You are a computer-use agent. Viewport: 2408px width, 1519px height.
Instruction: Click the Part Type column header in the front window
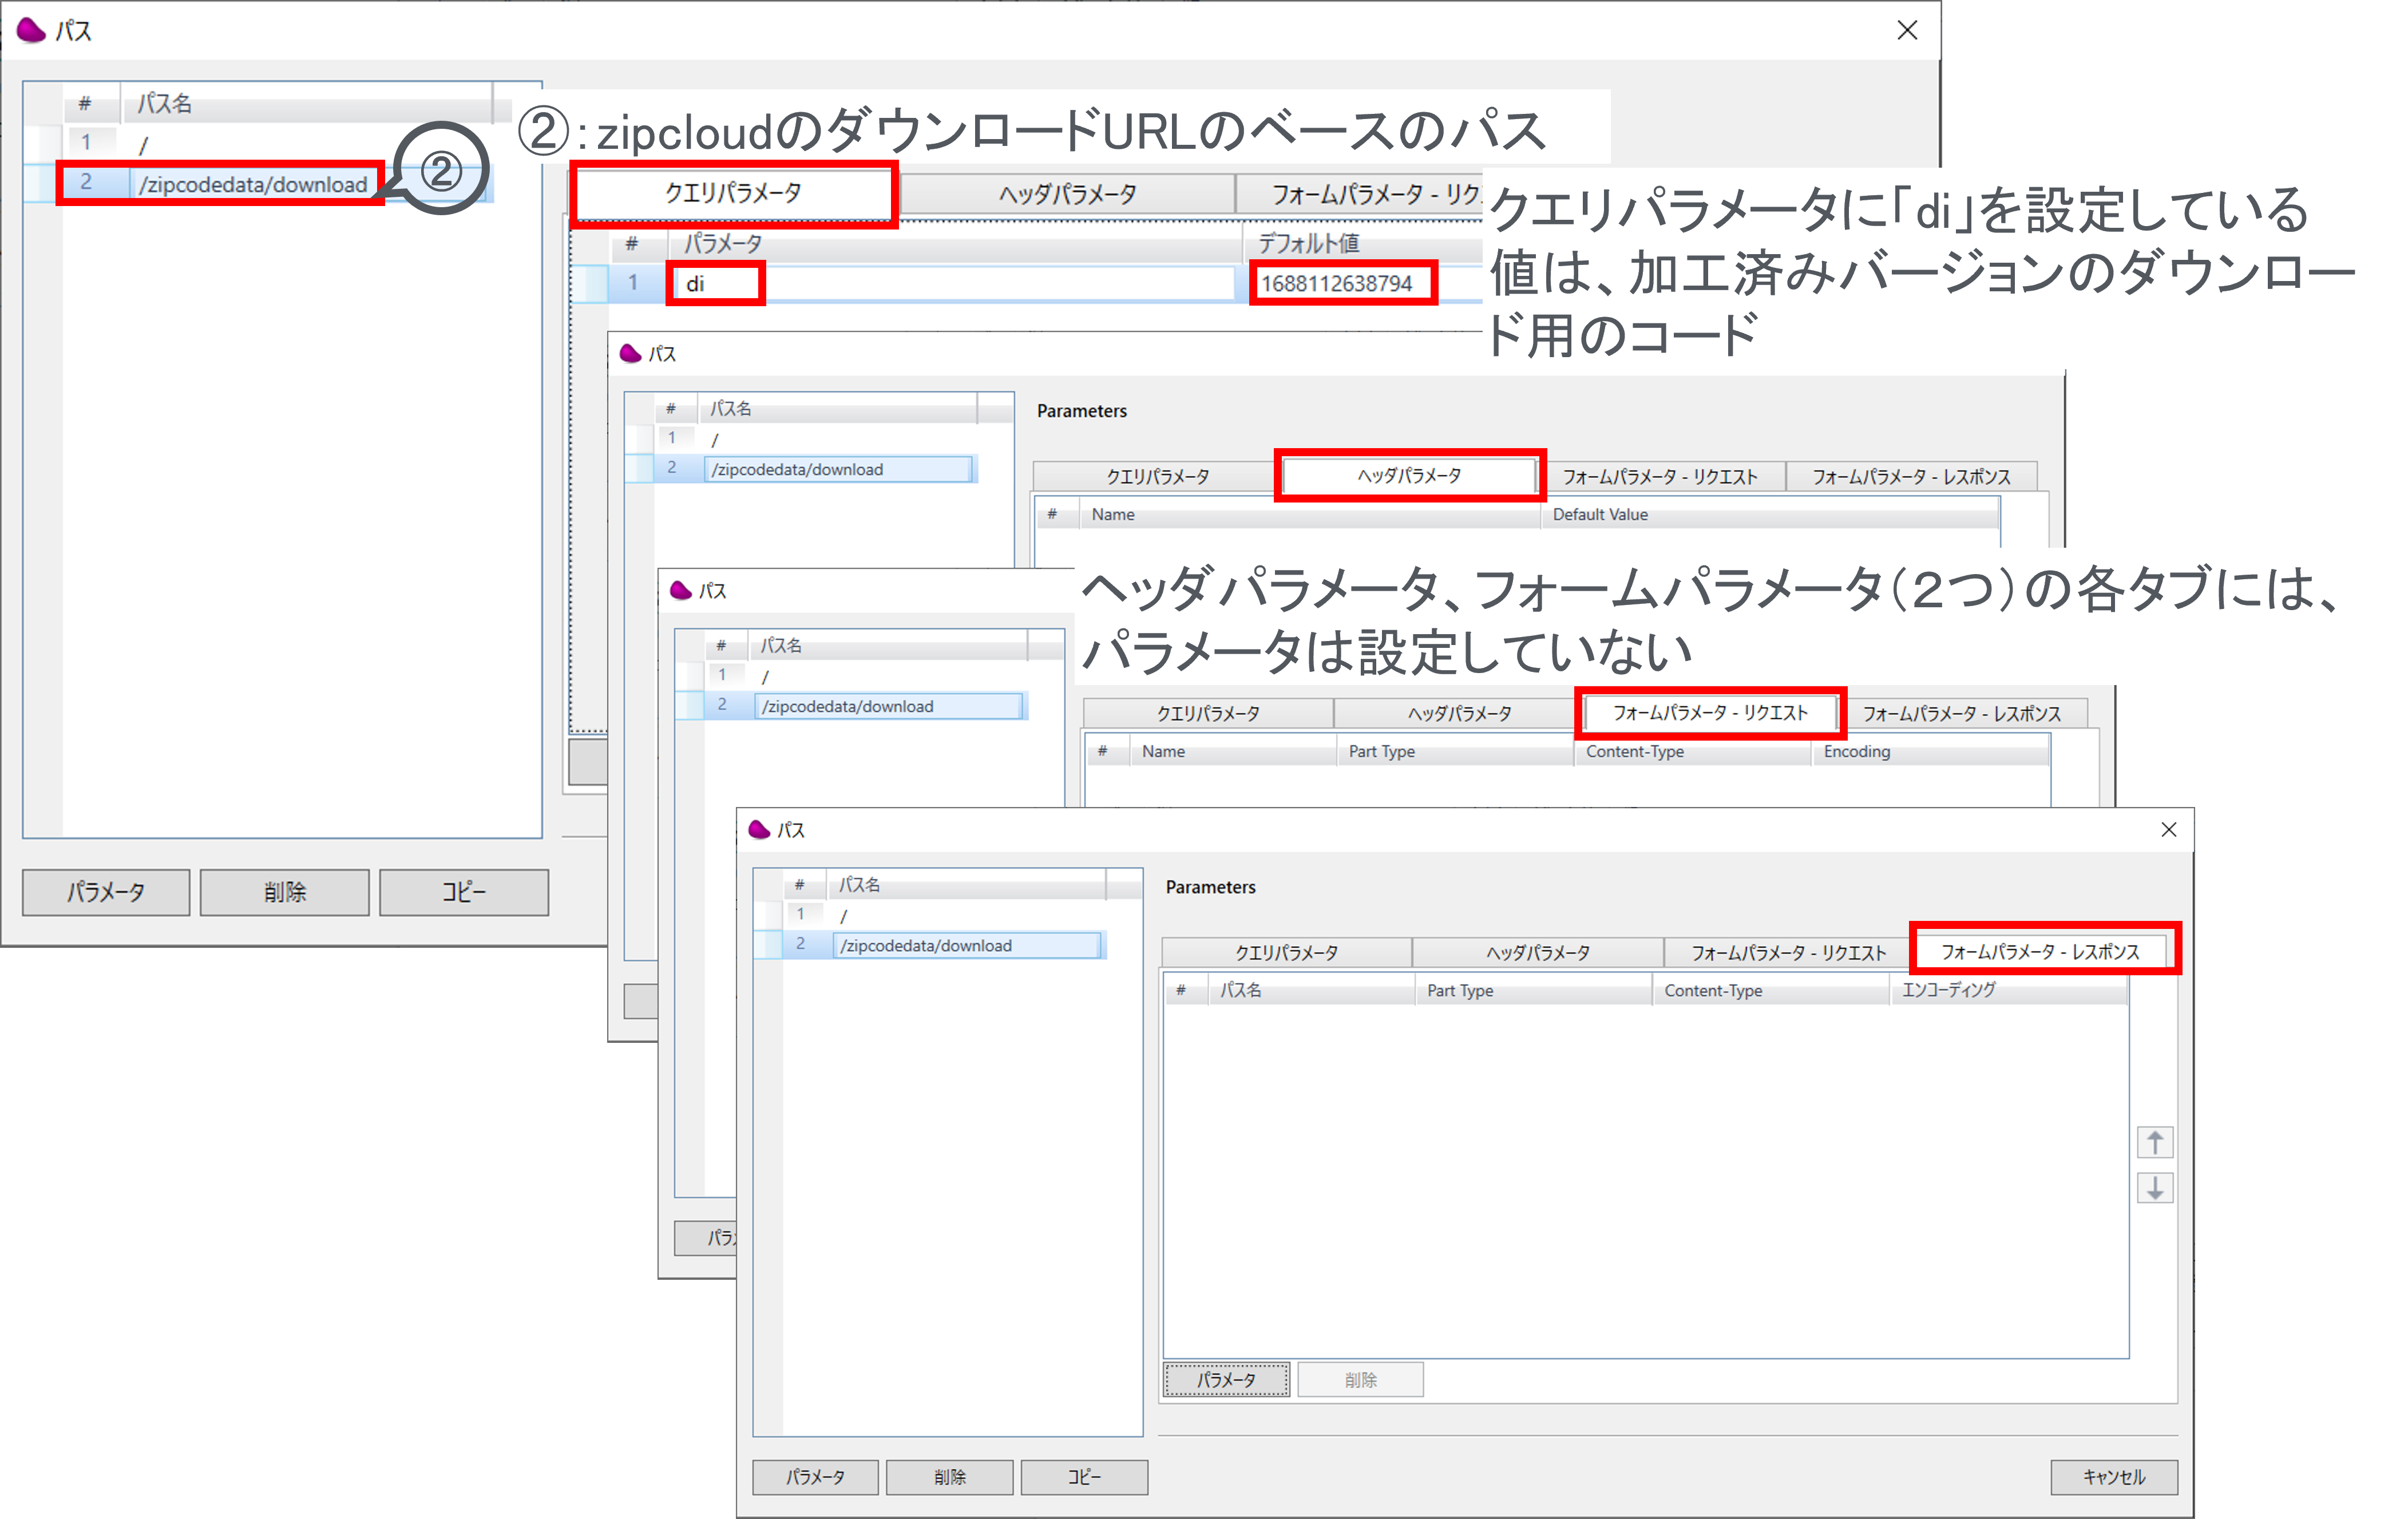coord(1533,990)
